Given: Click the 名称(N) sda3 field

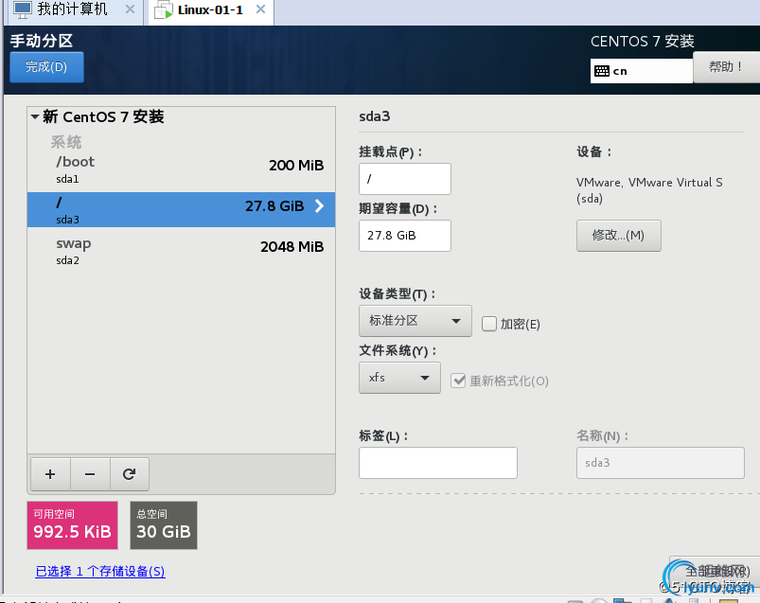Looking at the screenshot, I should [x=661, y=463].
